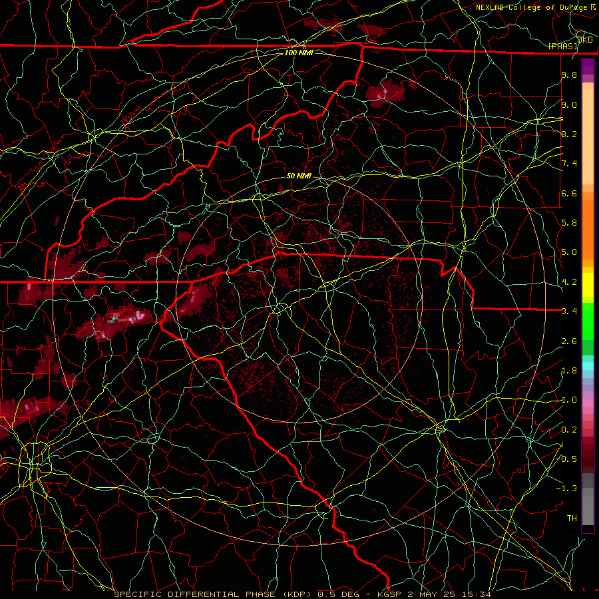Click the [PHAS] unit label
599x599 pixels.
[562, 47]
